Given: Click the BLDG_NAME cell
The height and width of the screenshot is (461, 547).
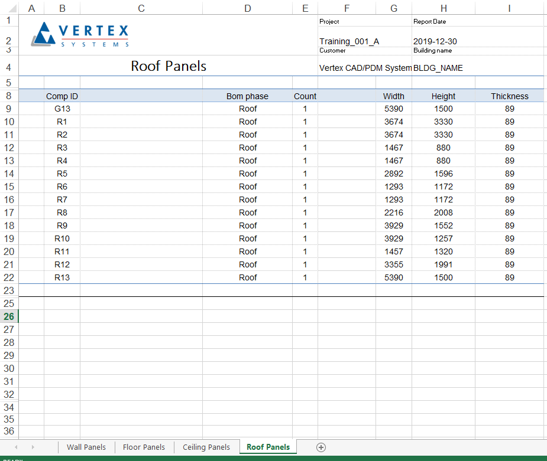Looking at the screenshot, I should pyautogui.click(x=438, y=68).
